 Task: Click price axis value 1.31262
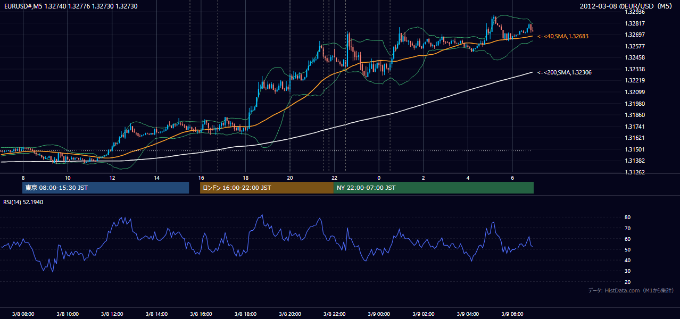point(634,172)
